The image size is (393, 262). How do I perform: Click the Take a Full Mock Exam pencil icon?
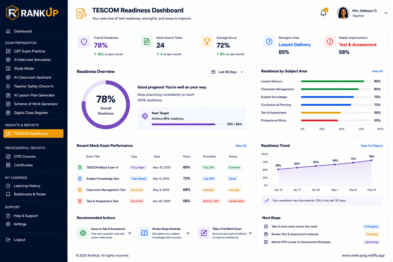click(204, 233)
